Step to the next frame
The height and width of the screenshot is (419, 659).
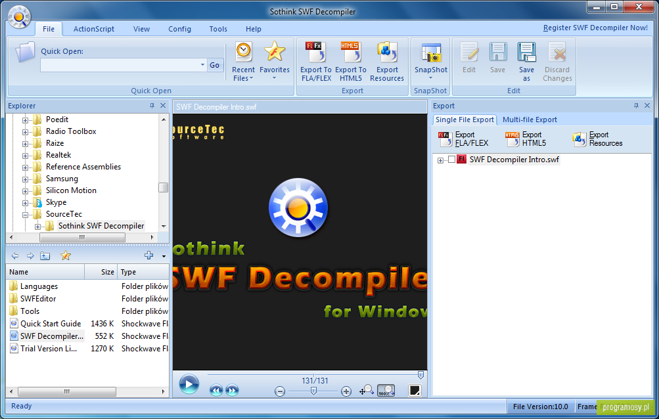232,390
